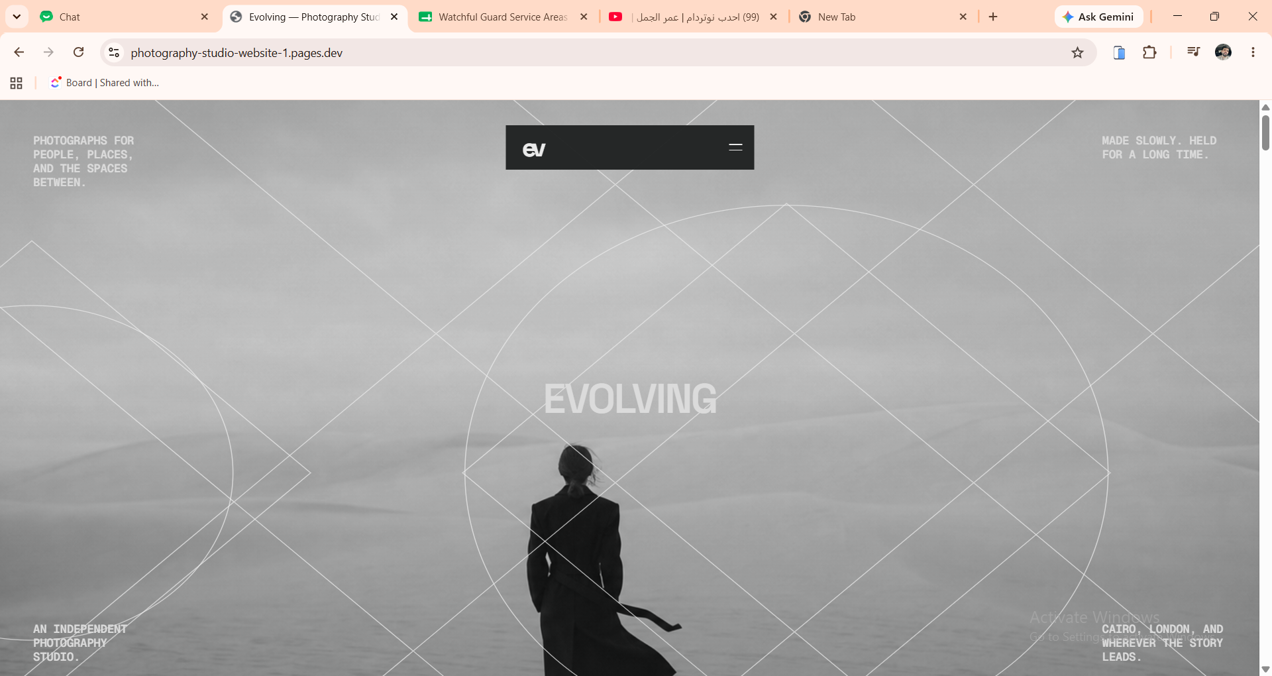Minimize the Chrome window
The width and height of the screenshot is (1272, 676).
click(1177, 17)
